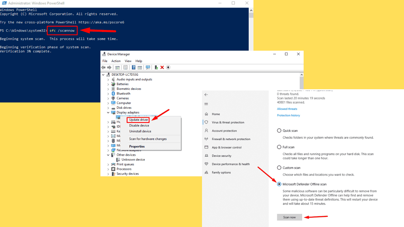Open the Protection history link

pyautogui.click(x=288, y=115)
